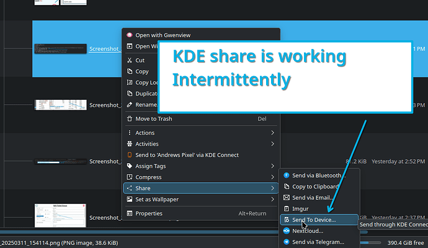Click the Send To Device icon

point(287,220)
